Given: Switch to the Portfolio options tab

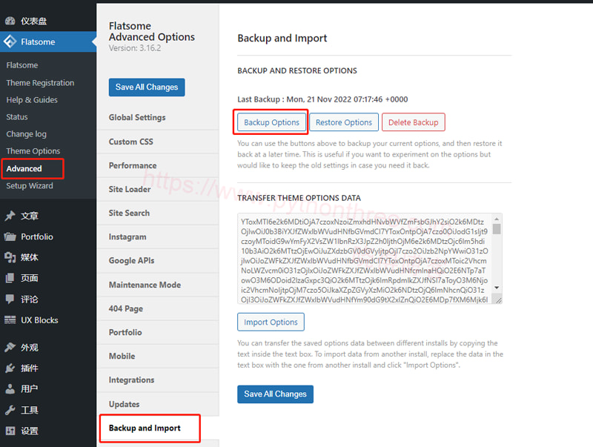Looking at the screenshot, I should point(158,332).
